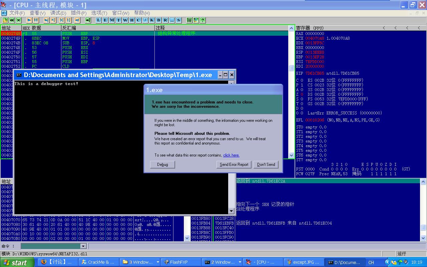Select address 00402748 in disassembly
The width and height of the screenshot is (427, 267).
click(x=11, y=34)
